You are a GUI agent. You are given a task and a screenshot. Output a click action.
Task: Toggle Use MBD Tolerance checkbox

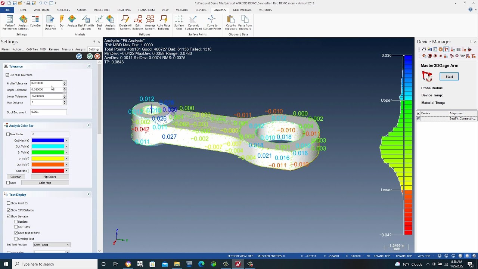(7, 75)
